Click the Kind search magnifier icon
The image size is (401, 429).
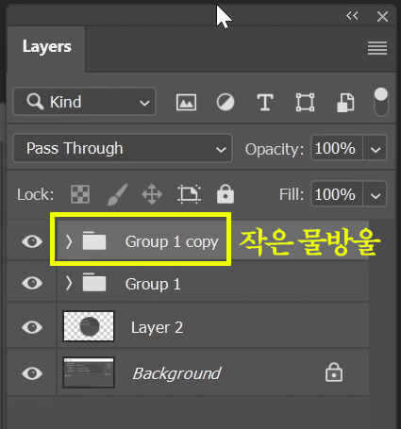pyautogui.click(x=35, y=102)
